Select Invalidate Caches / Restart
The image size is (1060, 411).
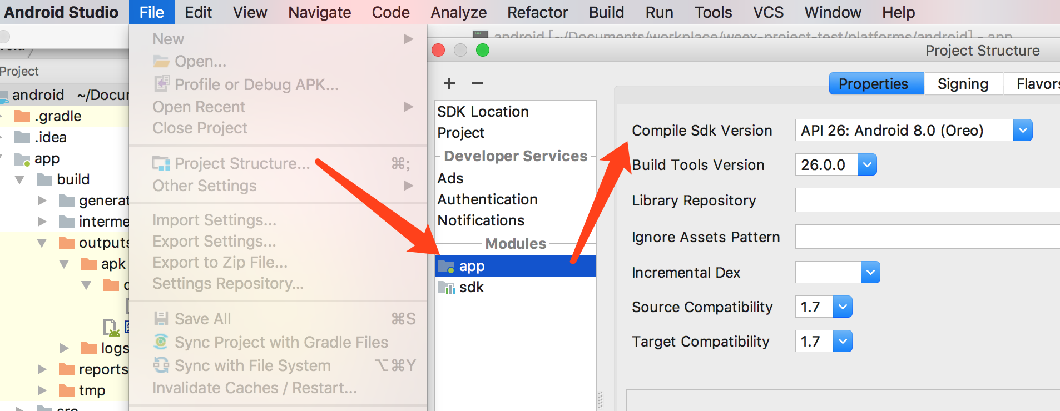point(255,388)
